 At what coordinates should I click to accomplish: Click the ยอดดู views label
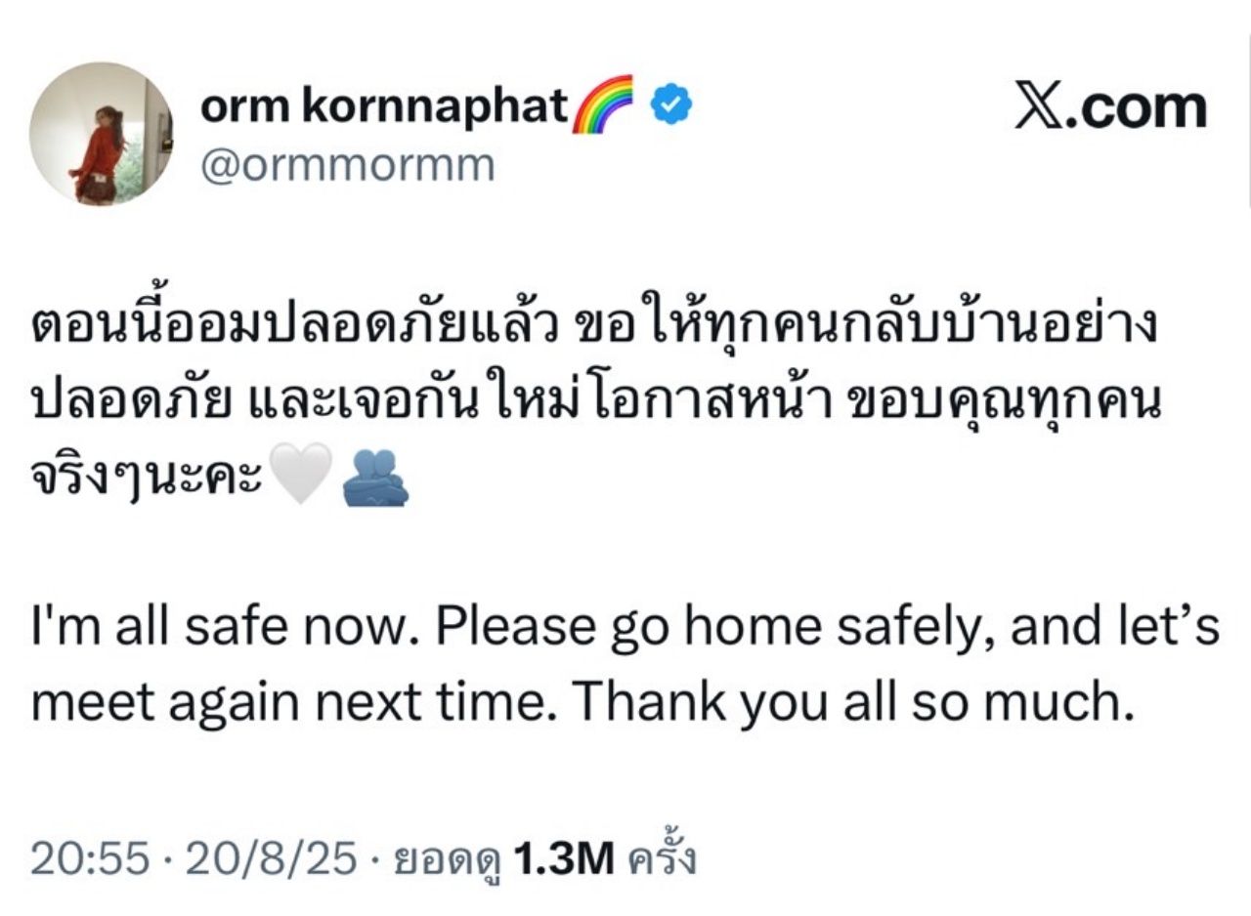point(447,860)
